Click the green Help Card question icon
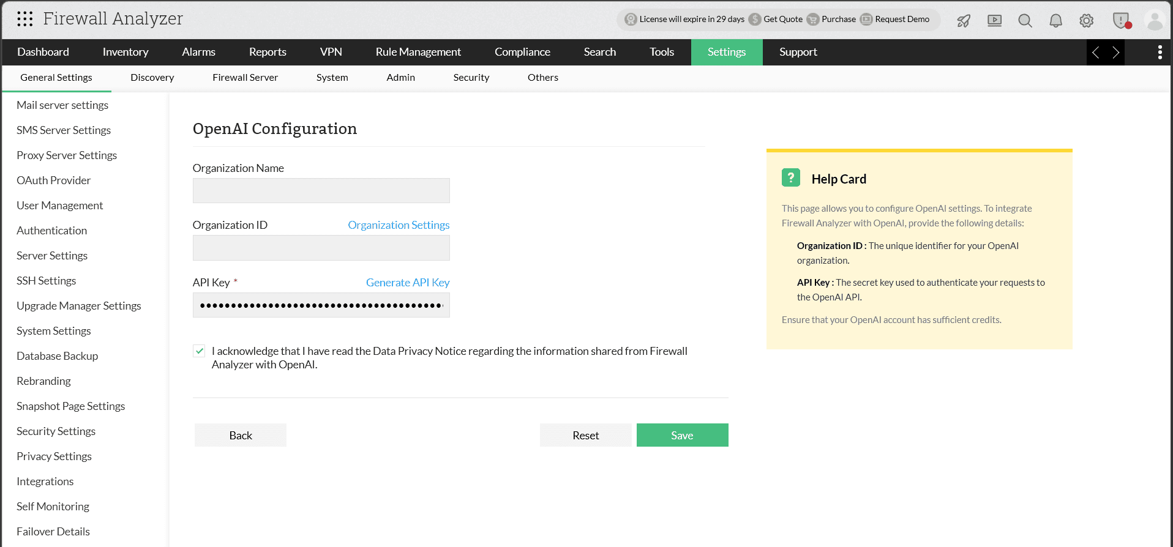The image size is (1173, 547). click(791, 178)
